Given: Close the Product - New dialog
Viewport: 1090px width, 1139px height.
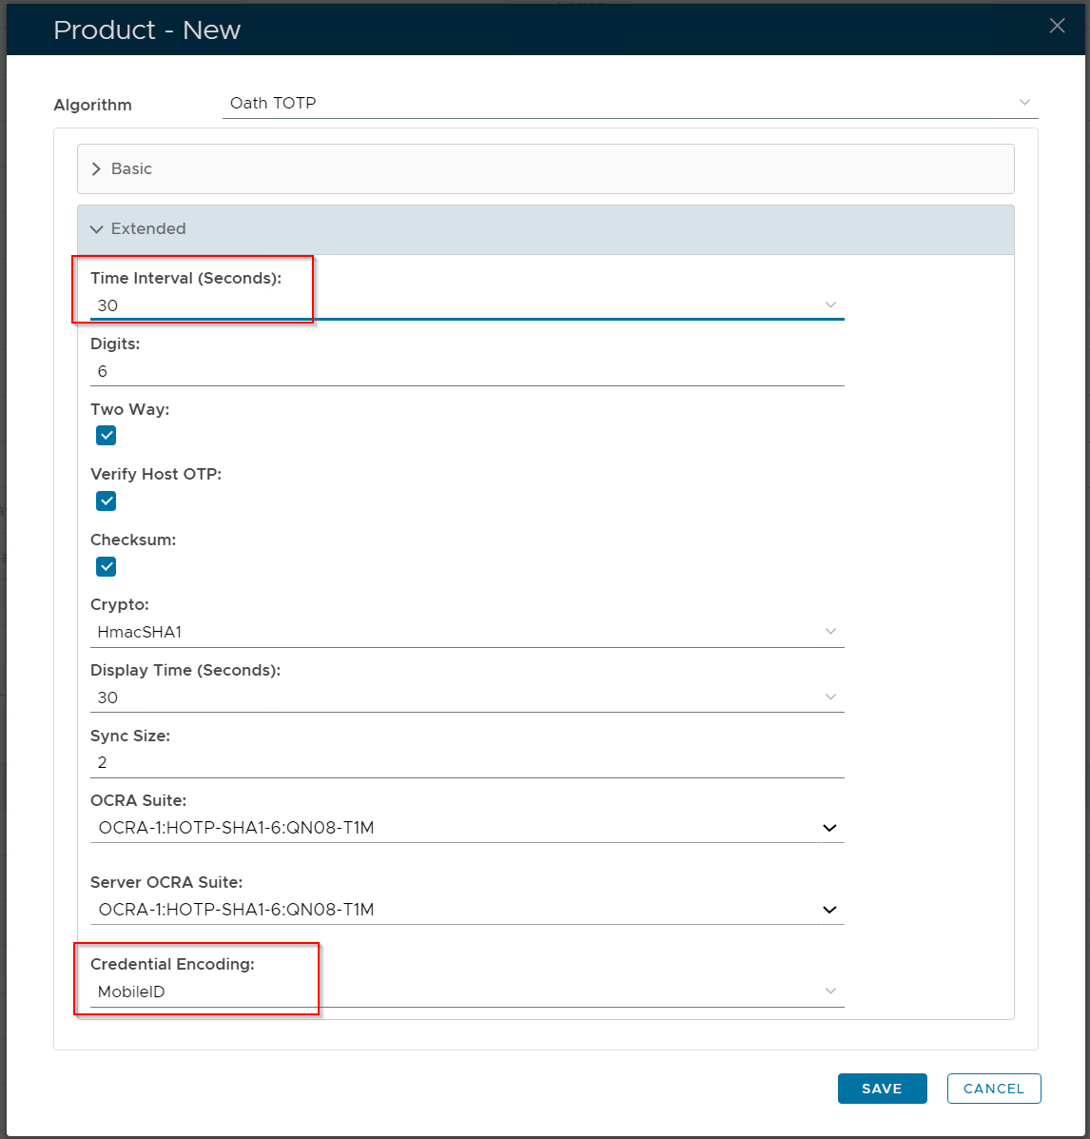Looking at the screenshot, I should point(1057,27).
